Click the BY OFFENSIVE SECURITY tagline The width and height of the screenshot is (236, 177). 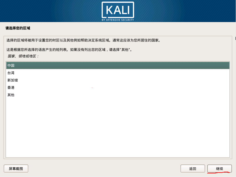click(118, 20)
